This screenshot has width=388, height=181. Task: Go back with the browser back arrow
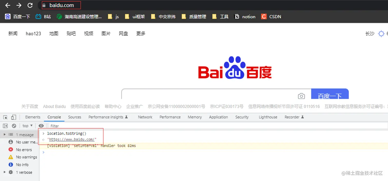coord(8,5)
